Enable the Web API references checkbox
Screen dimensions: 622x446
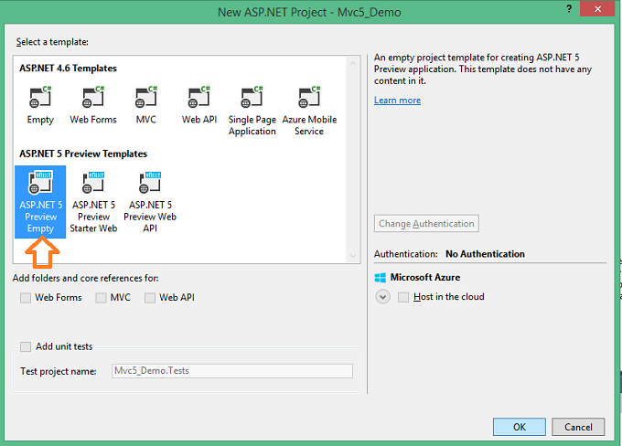(x=149, y=298)
